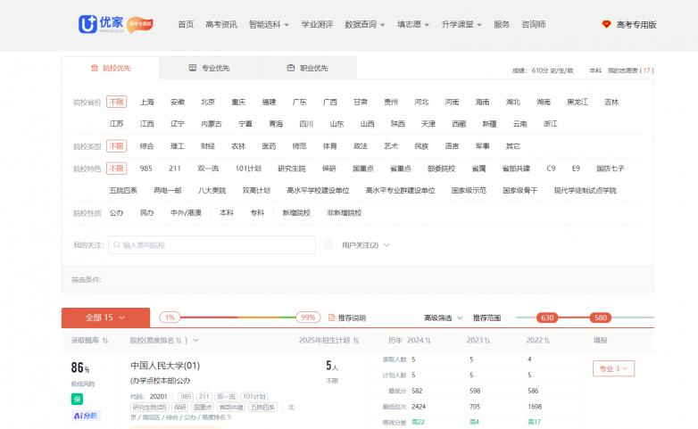
Task: Sort the 2024 column with its sort icon
Action: [428, 341]
